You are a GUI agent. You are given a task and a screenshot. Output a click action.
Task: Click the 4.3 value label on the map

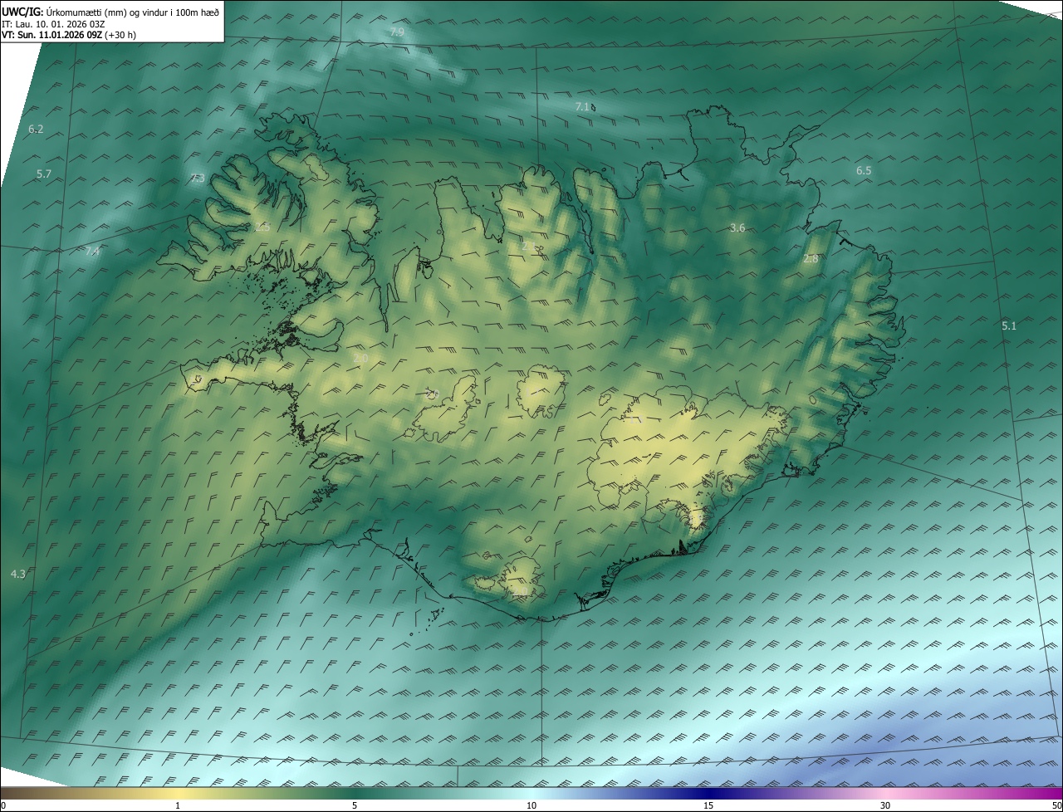point(17,574)
